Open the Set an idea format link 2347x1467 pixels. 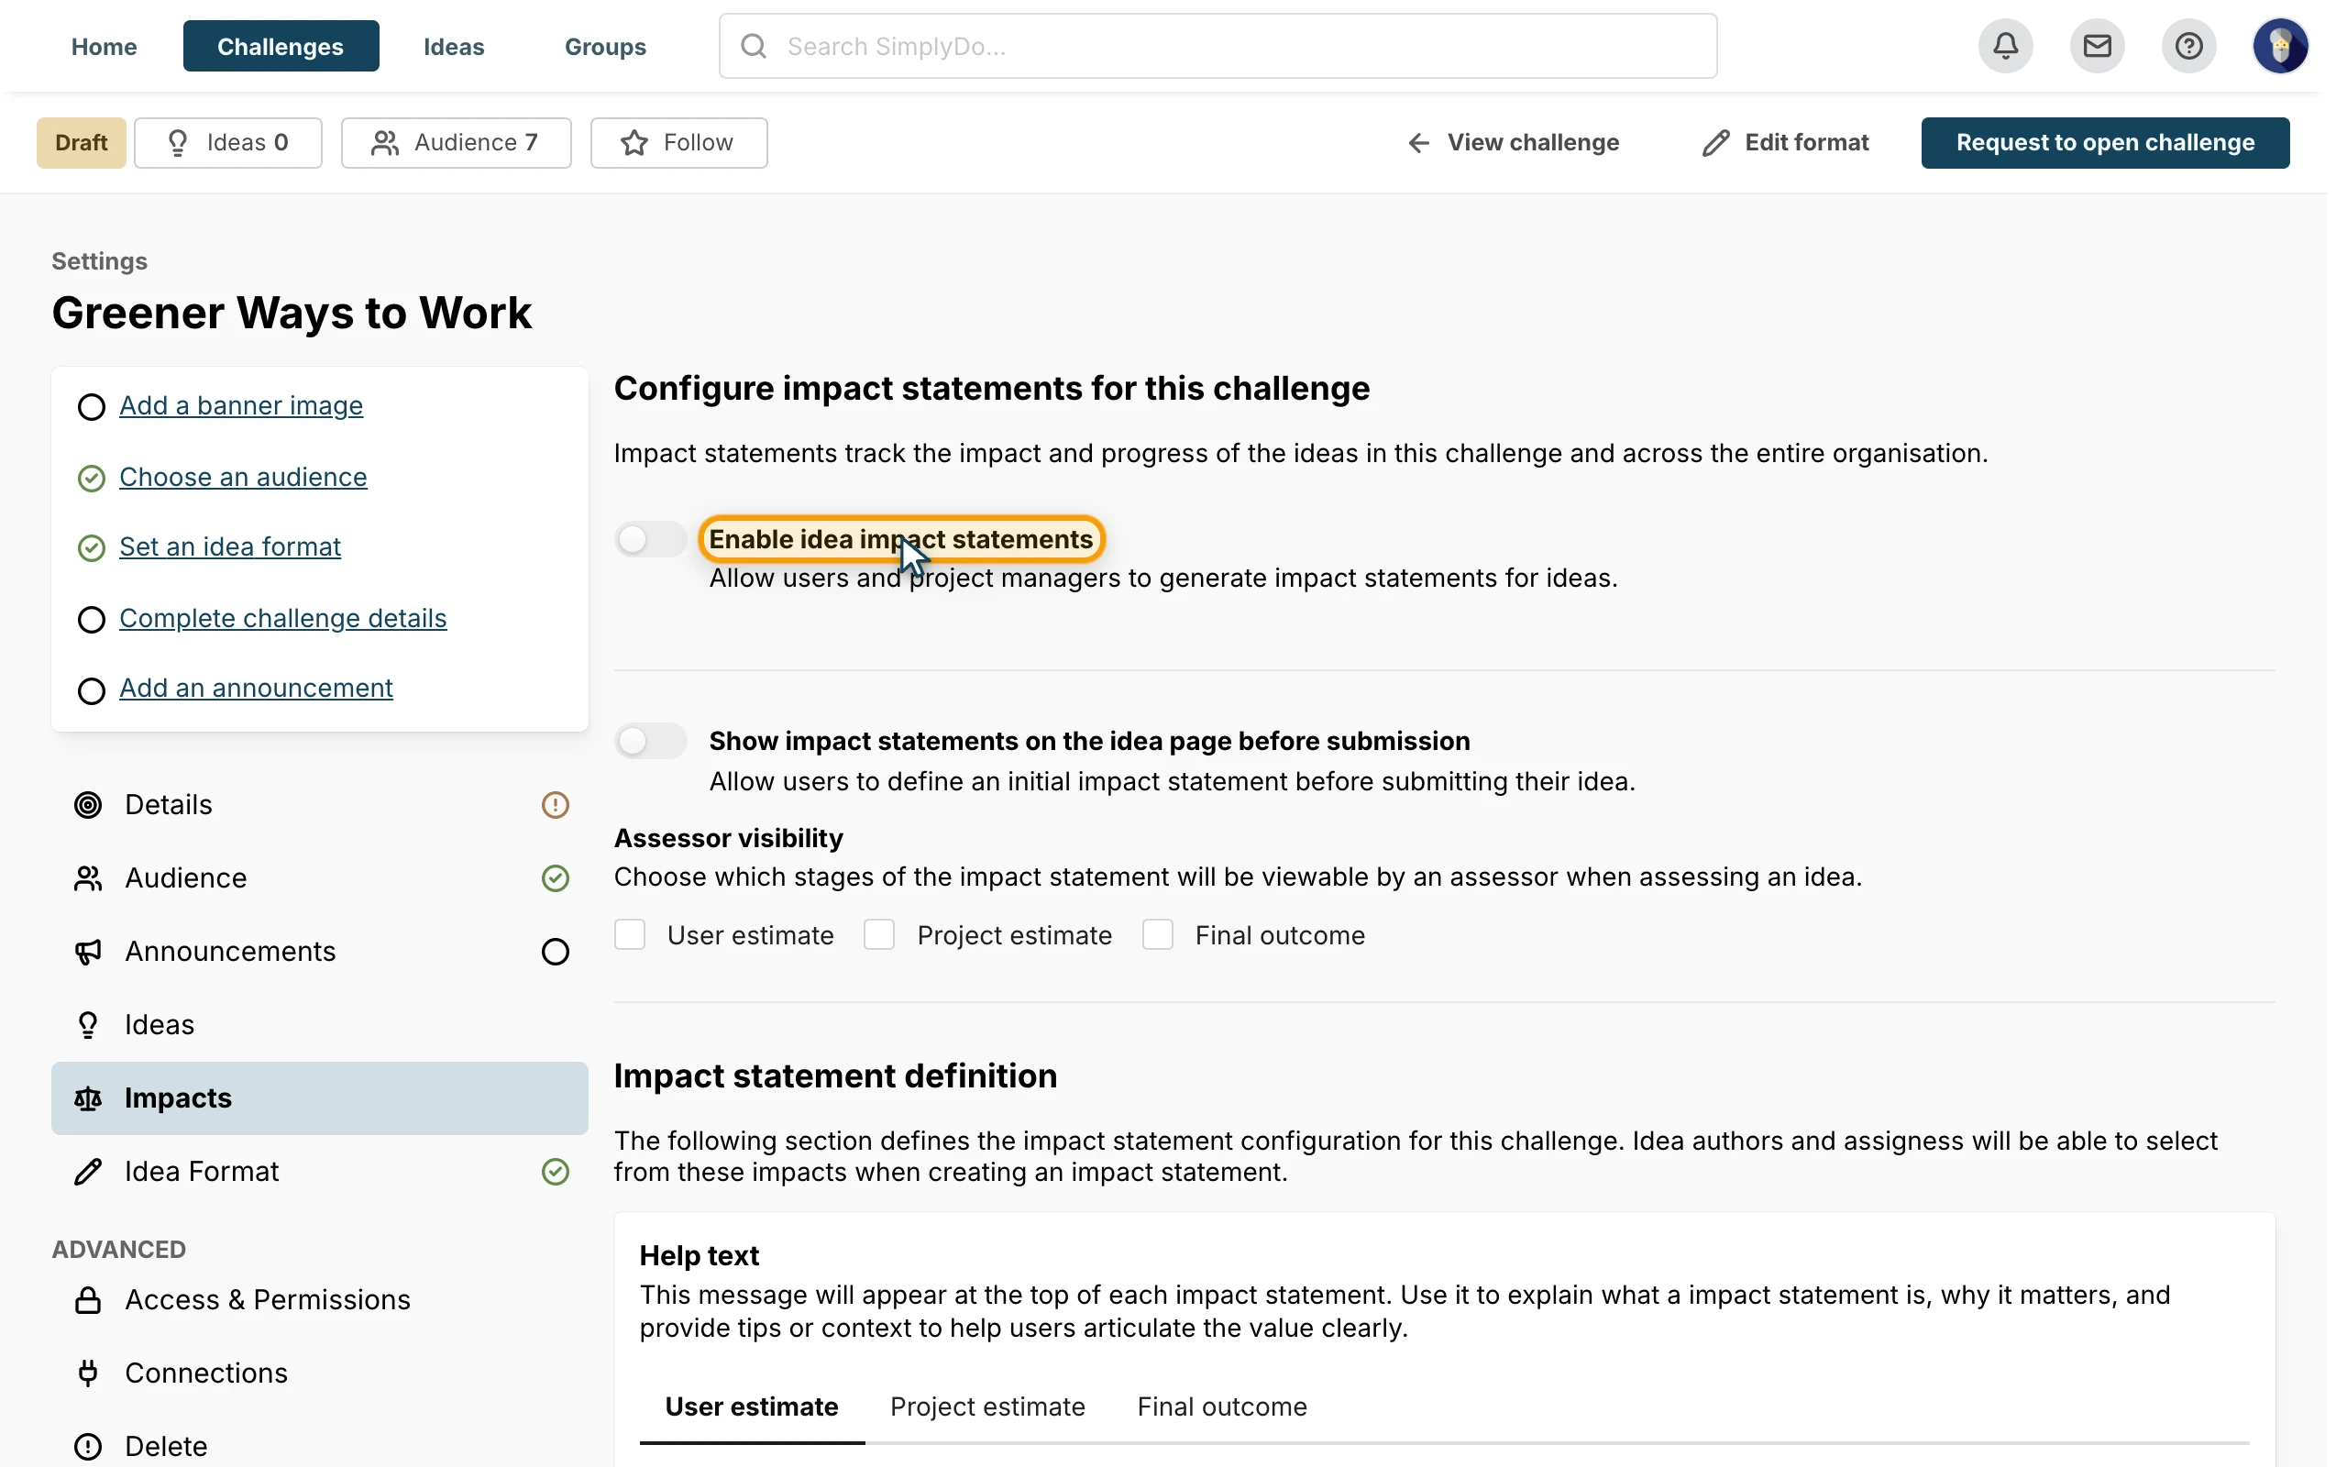coord(230,547)
